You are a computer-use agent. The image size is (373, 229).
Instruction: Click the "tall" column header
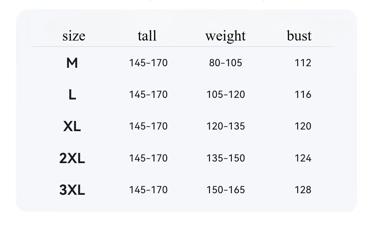(147, 35)
